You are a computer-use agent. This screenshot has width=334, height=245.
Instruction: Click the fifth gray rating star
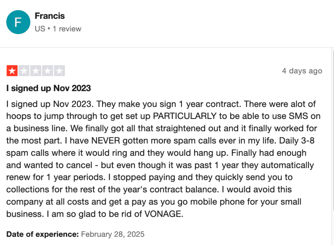click(59, 71)
